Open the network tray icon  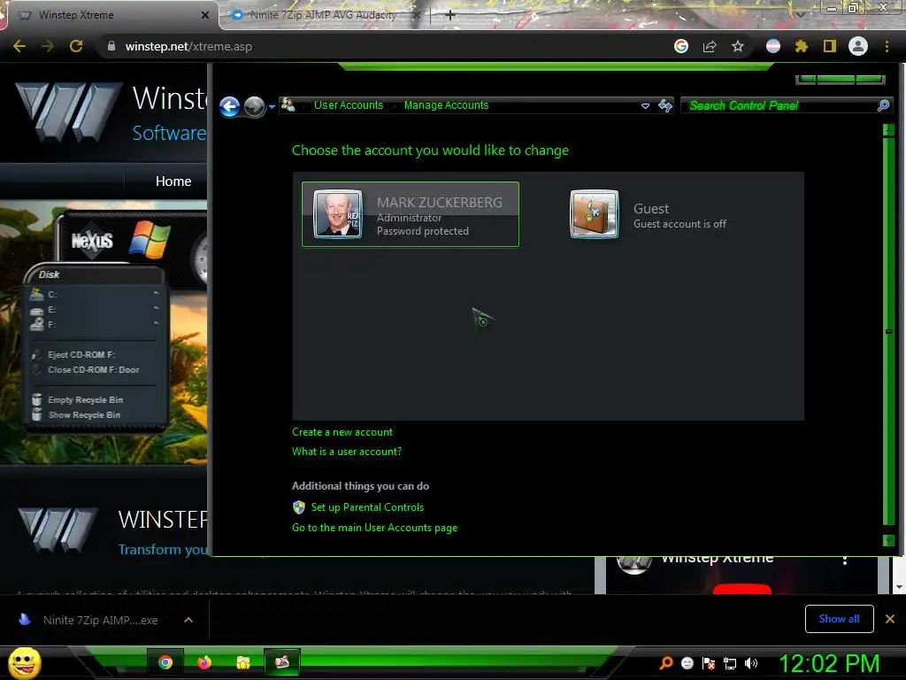coord(730,663)
